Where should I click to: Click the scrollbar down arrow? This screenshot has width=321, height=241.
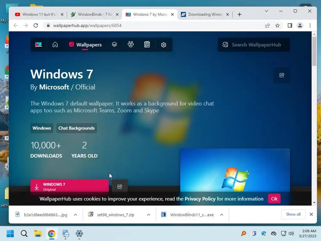click(314, 203)
